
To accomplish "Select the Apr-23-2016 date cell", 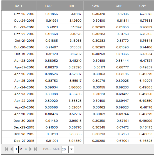I will tap(19, 94).
